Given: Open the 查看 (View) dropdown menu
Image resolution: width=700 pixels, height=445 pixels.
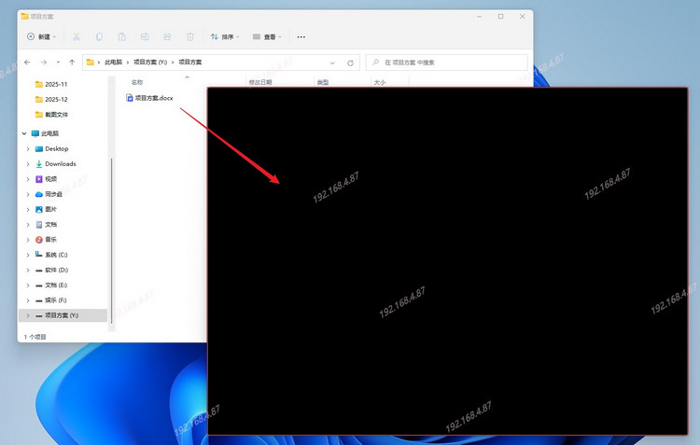Looking at the screenshot, I should (270, 36).
